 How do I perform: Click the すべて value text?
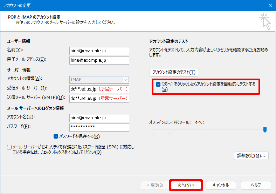(200, 122)
